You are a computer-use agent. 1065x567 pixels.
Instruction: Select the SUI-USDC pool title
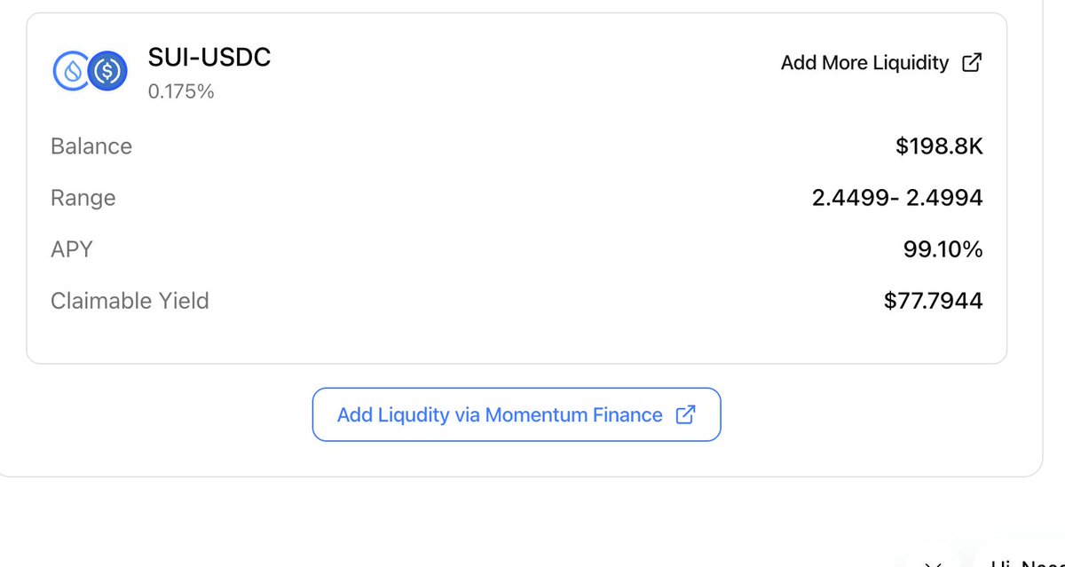[209, 58]
